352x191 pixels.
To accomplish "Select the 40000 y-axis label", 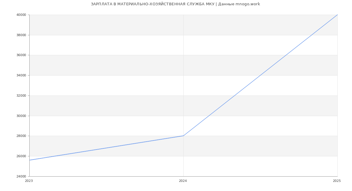I will coord(22,15).
